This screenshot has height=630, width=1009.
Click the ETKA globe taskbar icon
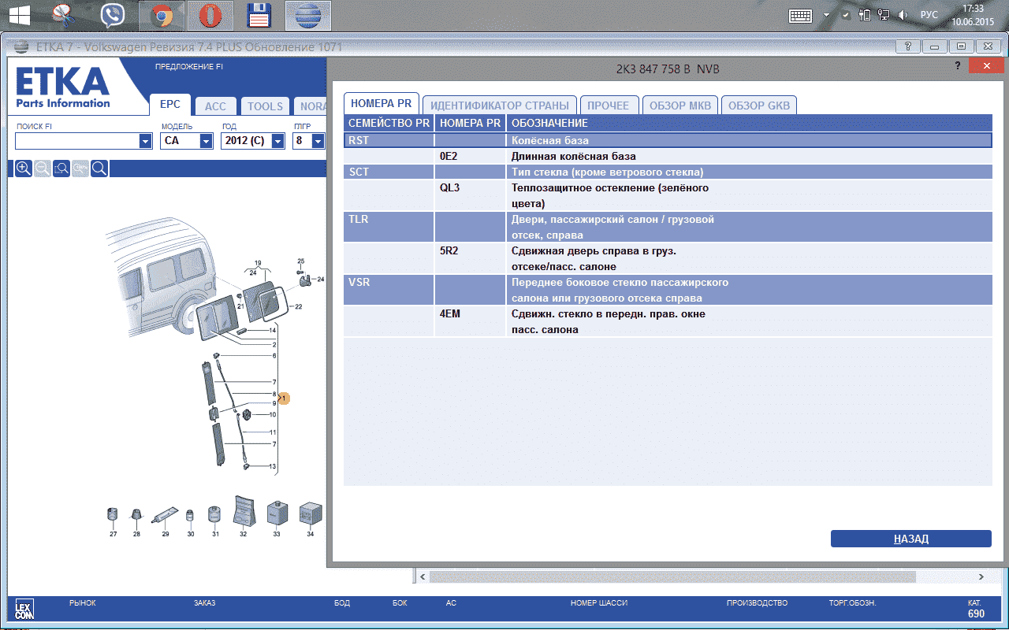point(308,15)
